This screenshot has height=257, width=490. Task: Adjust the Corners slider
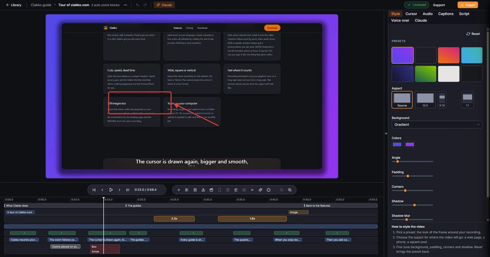[x=412, y=191]
